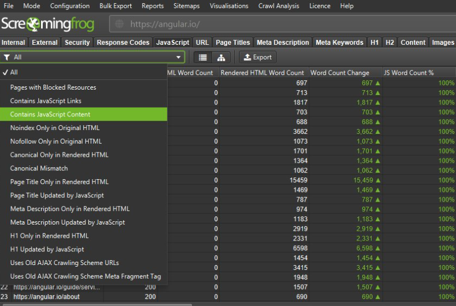
Task: Select Page Title Updated by JavaScript
Action: pos(84,196)
